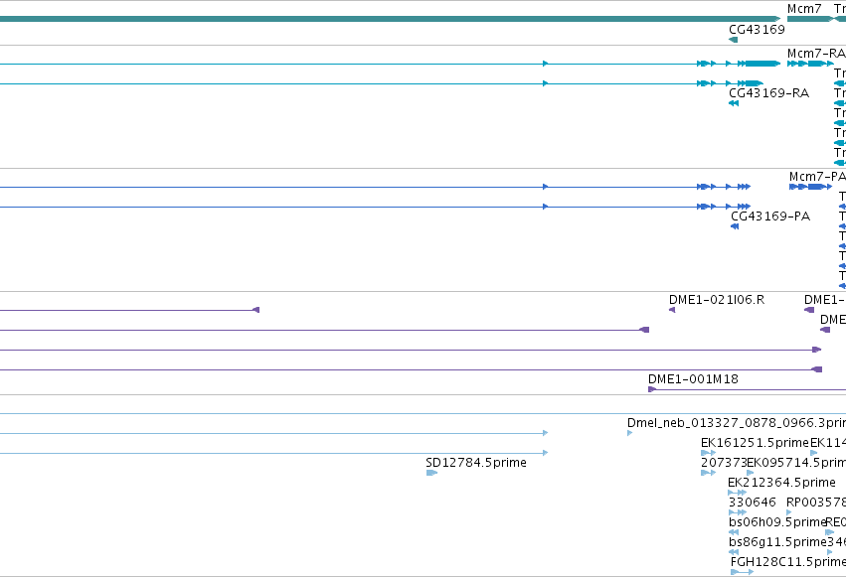The height and width of the screenshot is (577, 846).
Task: Click the DME1-001M18 label
Action: [693, 379]
